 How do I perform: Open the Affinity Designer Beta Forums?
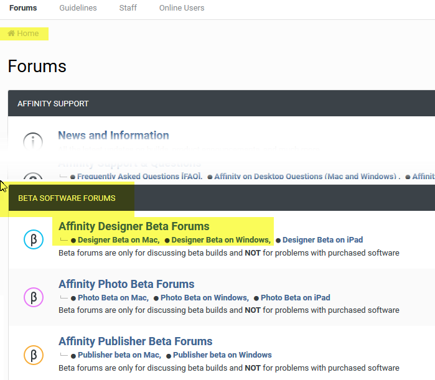pyautogui.click(x=134, y=226)
